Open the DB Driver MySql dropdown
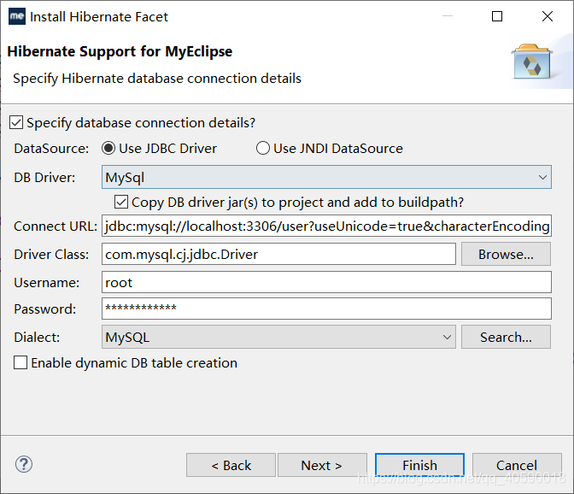The height and width of the screenshot is (494, 574). pyautogui.click(x=326, y=177)
